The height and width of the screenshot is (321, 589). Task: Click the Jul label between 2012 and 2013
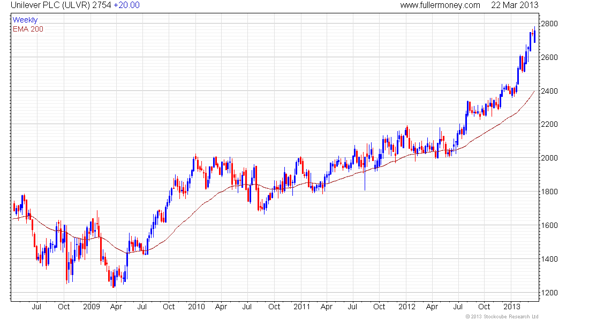(458, 307)
